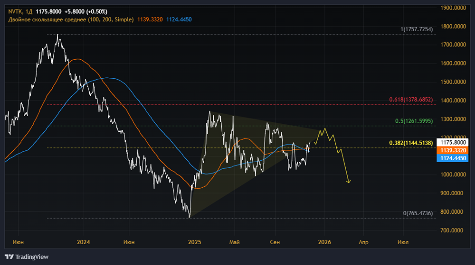Click the 2025 label on time axis
Viewport: 475px width, 265px height.
(x=195, y=242)
